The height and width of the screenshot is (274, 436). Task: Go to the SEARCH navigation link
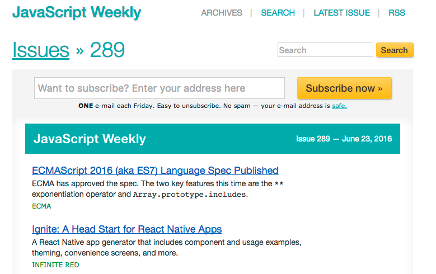point(278,13)
